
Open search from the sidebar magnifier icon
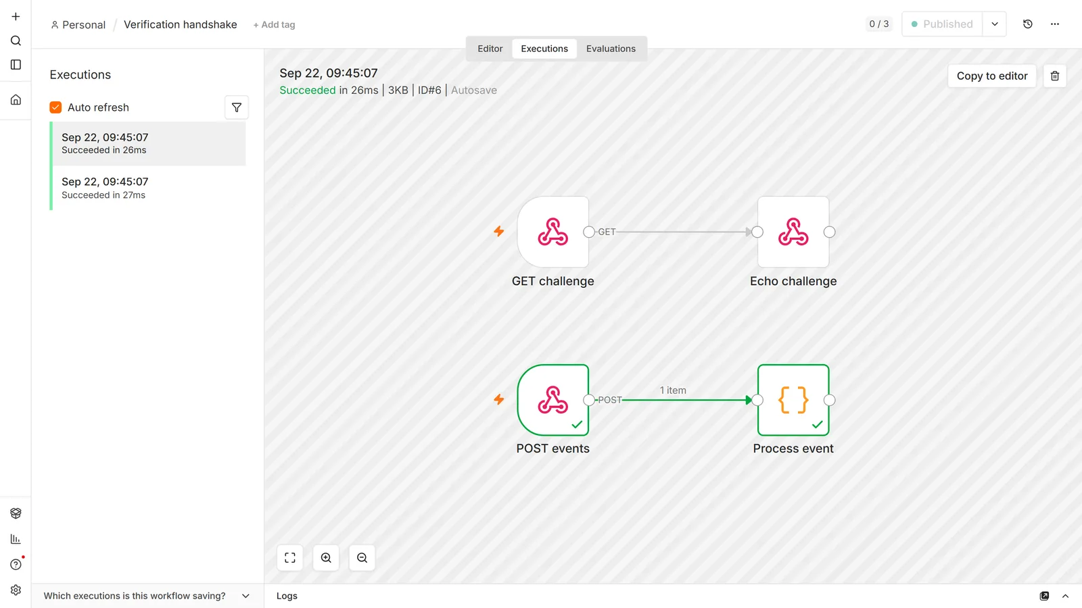click(16, 41)
